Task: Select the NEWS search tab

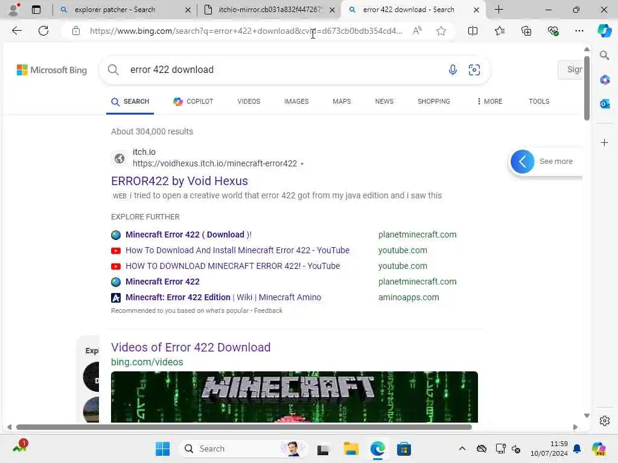Action: coord(384,101)
